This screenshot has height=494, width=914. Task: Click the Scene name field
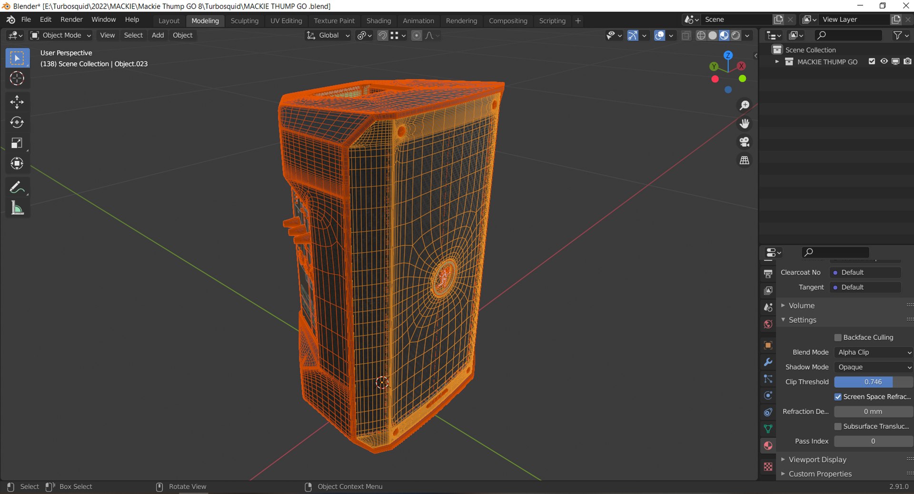coord(737,20)
